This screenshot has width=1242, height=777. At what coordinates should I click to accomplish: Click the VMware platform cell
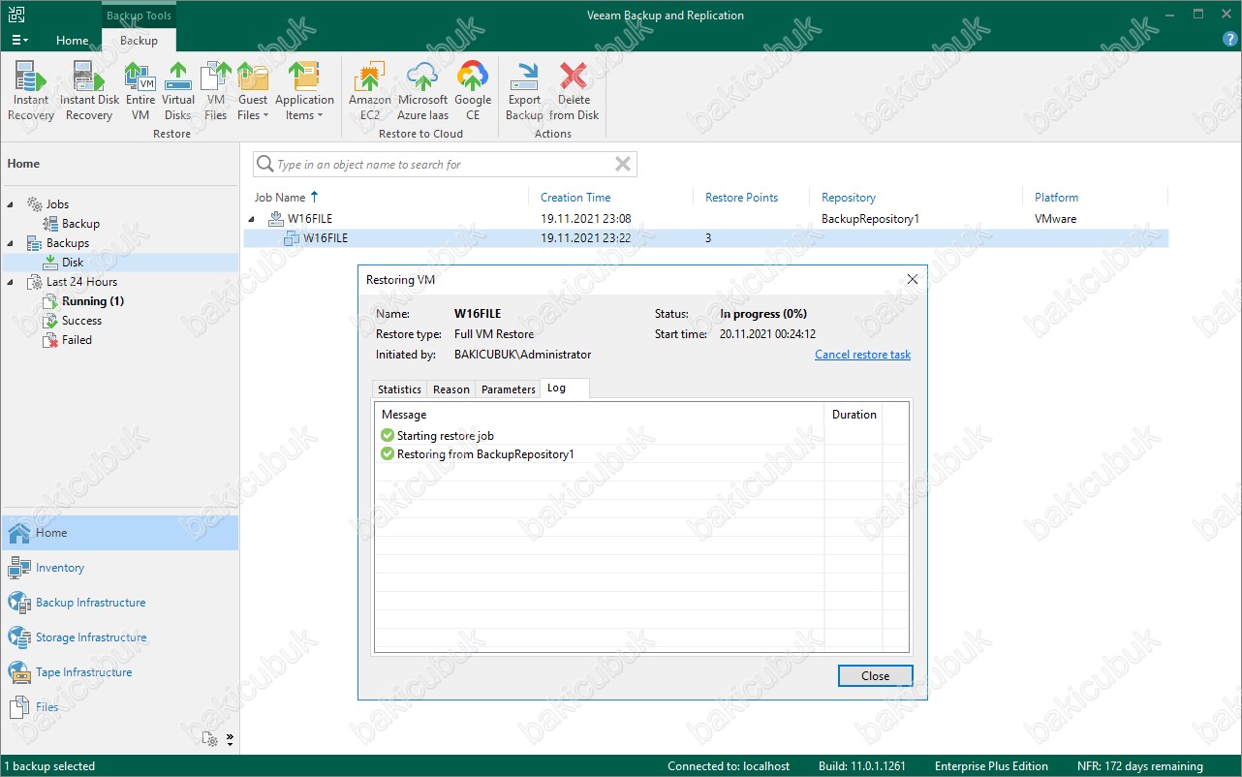click(x=1055, y=219)
